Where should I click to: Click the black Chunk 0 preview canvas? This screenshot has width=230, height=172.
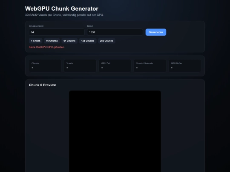pos(115,131)
